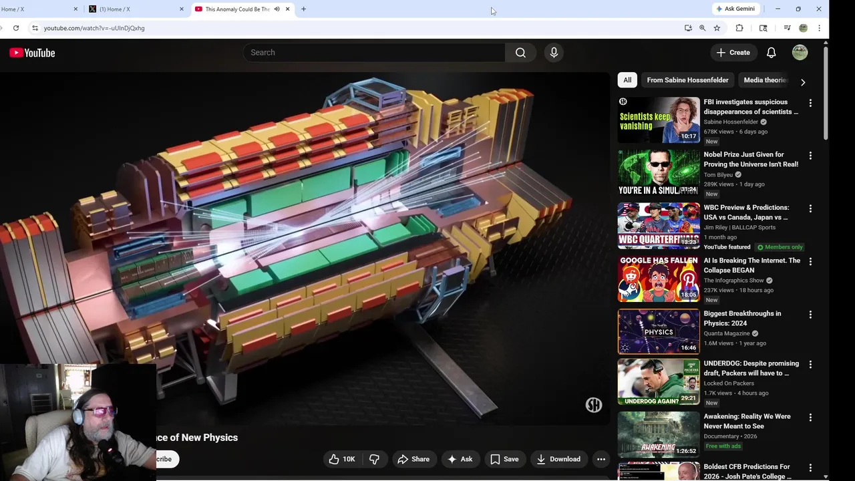Screen dimensions: 855x481
Task: Click the address bar URL
Action: click(x=94, y=28)
